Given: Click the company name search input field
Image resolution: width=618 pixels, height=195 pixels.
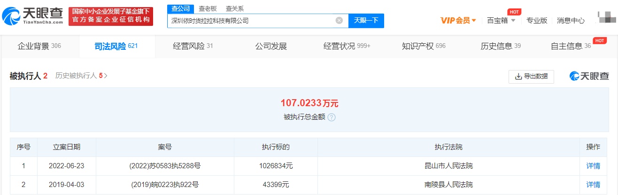Looking at the screenshot, I should click(x=251, y=21).
